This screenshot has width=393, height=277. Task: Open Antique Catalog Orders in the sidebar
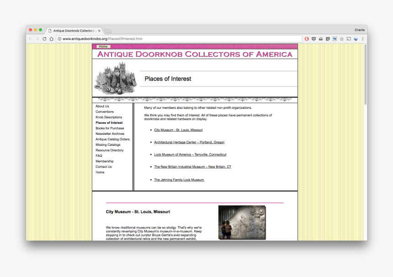tap(112, 139)
